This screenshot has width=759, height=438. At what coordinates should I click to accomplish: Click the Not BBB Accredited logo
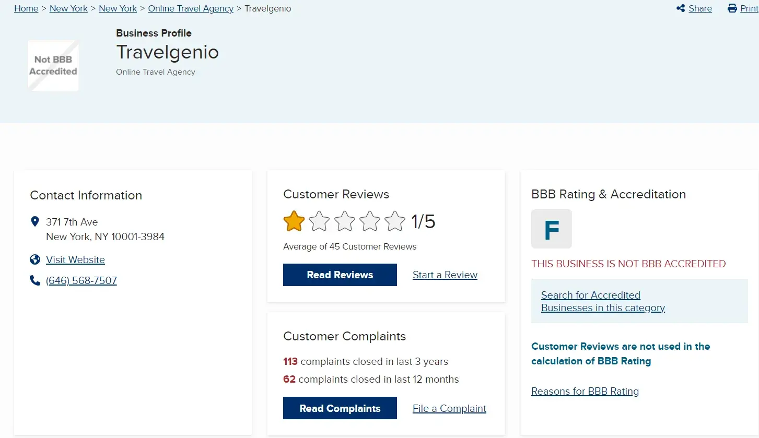(53, 66)
